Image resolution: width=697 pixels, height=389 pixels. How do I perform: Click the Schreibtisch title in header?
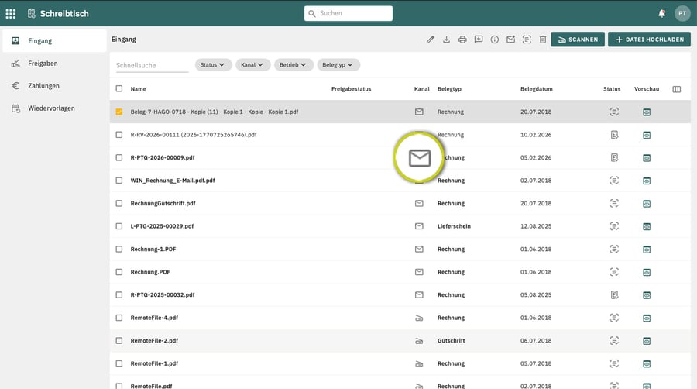coord(64,14)
